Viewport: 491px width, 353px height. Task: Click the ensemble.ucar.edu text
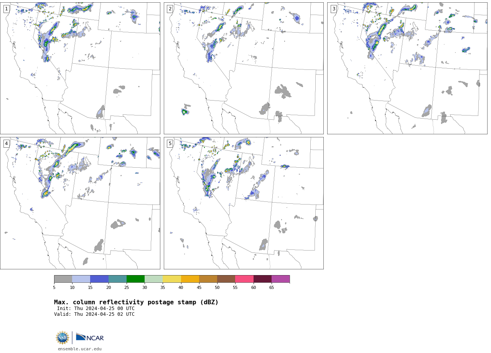click(x=80, y=349)
